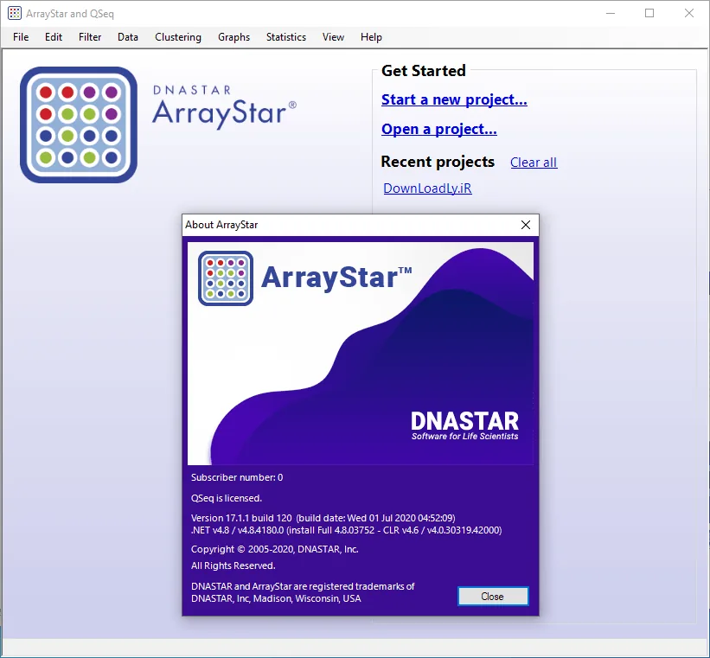710x658 pixels.
Task: Open the Filter menu
Action: point(90,37)
